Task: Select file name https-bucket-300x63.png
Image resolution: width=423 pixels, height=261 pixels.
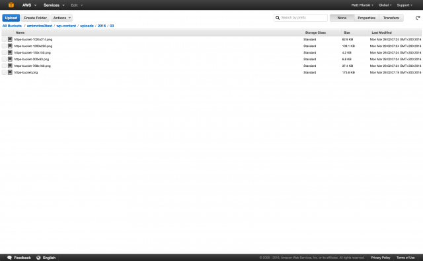Action: [x=32, y=59]
